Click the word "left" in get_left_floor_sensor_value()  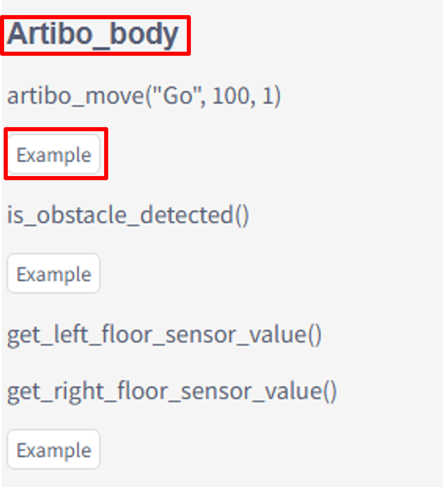tap(71, 335)
